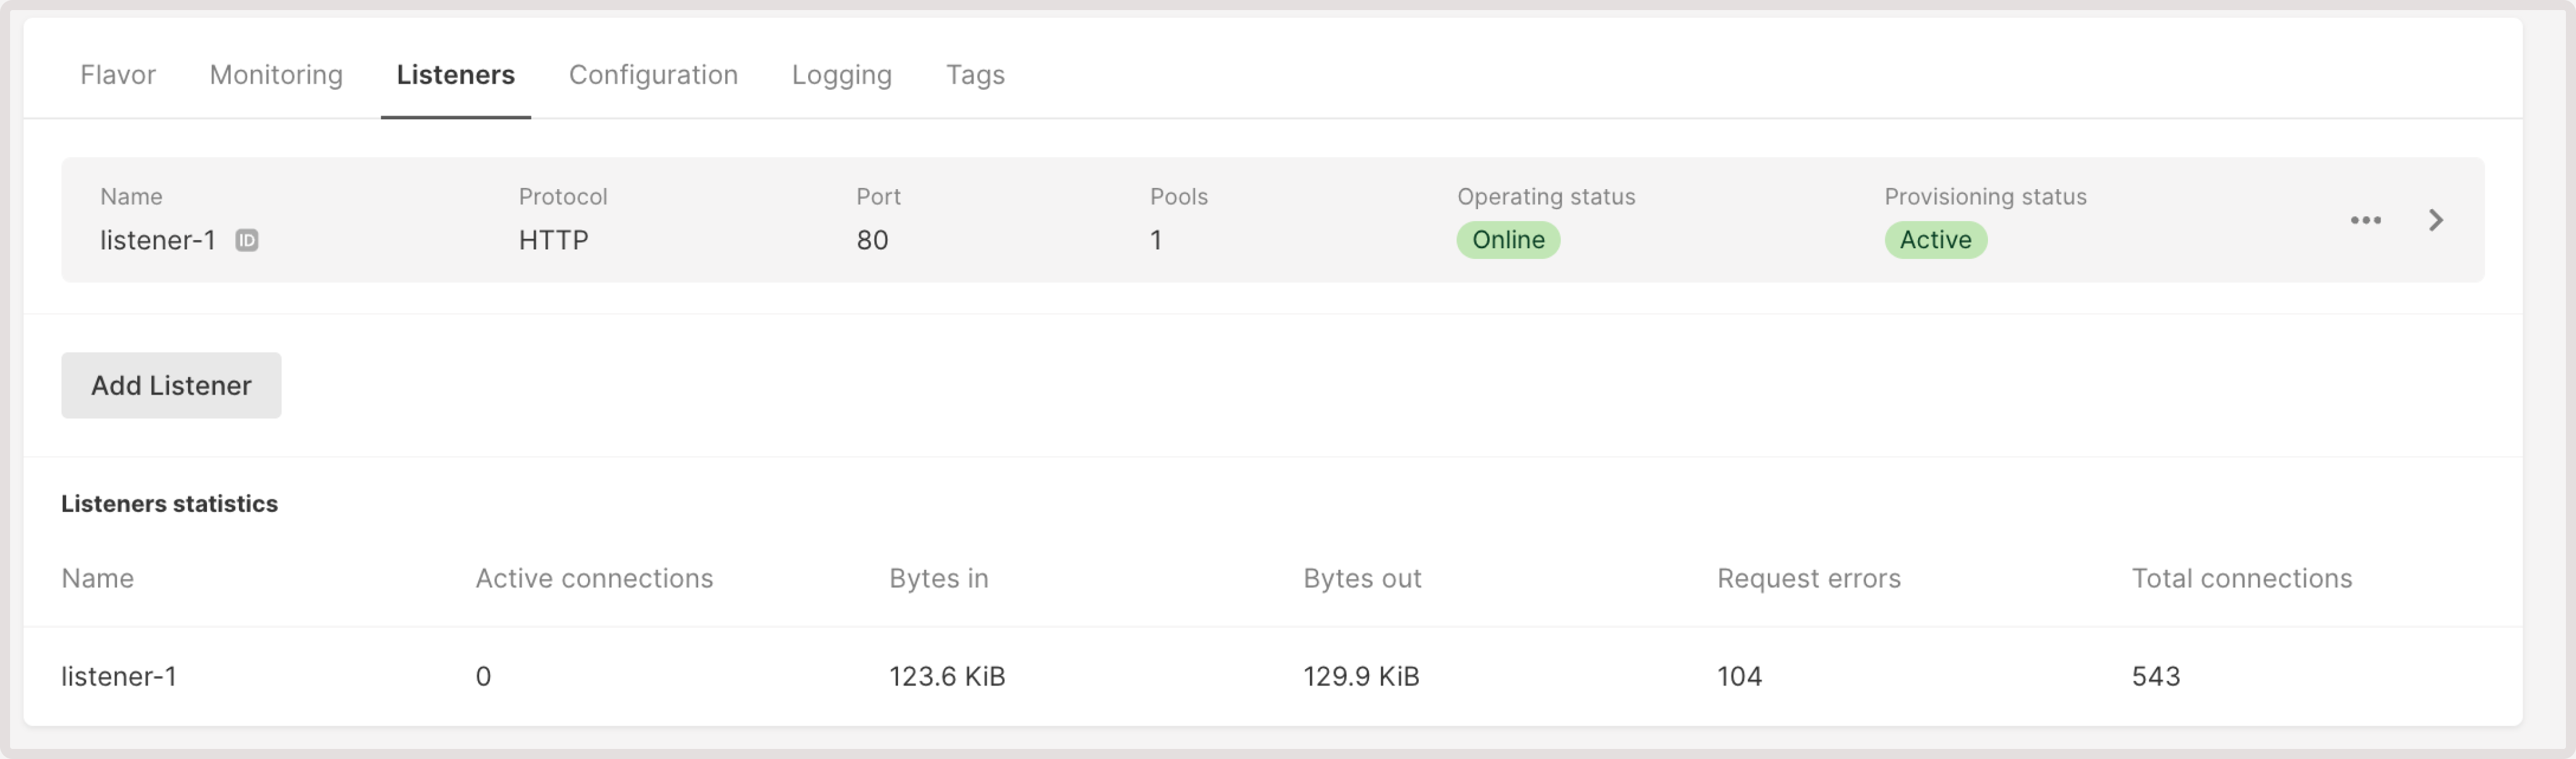Click the Add Listener button
Image resolution: width=2576 pixels, height=759 pixels.
pos(170,386)
